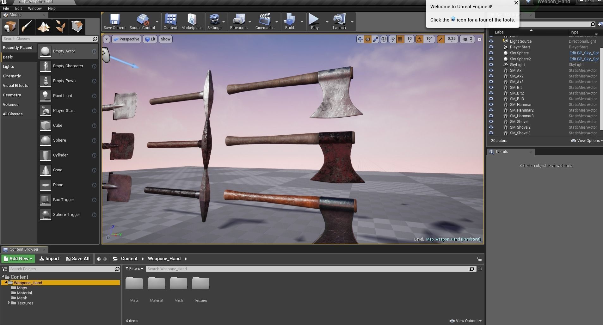
Task: Click the Import button
Action: click(x=49, y=259)
